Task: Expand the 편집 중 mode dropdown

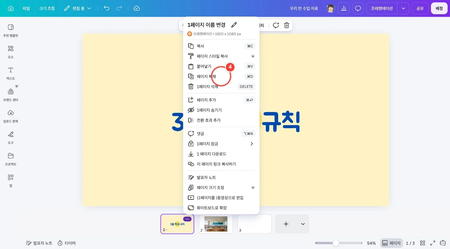Action: tap(78, 8)
